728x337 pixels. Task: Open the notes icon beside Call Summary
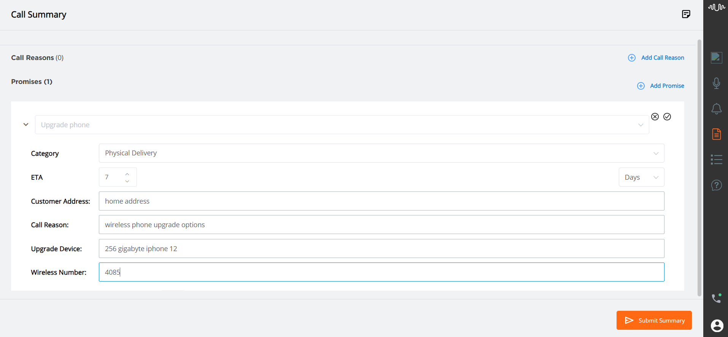(x=686, y=14)
